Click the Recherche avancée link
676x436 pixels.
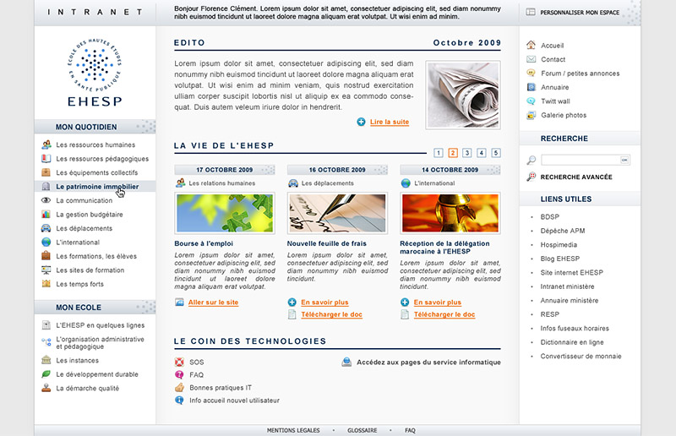[x=576, y=177]
